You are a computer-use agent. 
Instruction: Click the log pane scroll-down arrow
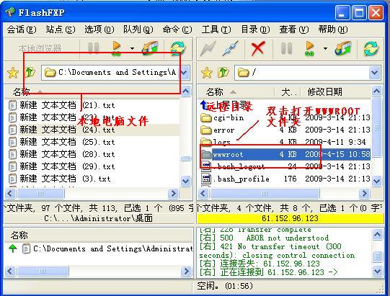tap(377, 271)
